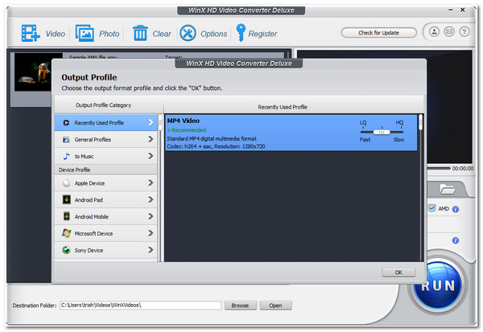This screenshot has width=483, height=332.
Task: Click the Recommended green text
Action: click(x=187, y=130)
